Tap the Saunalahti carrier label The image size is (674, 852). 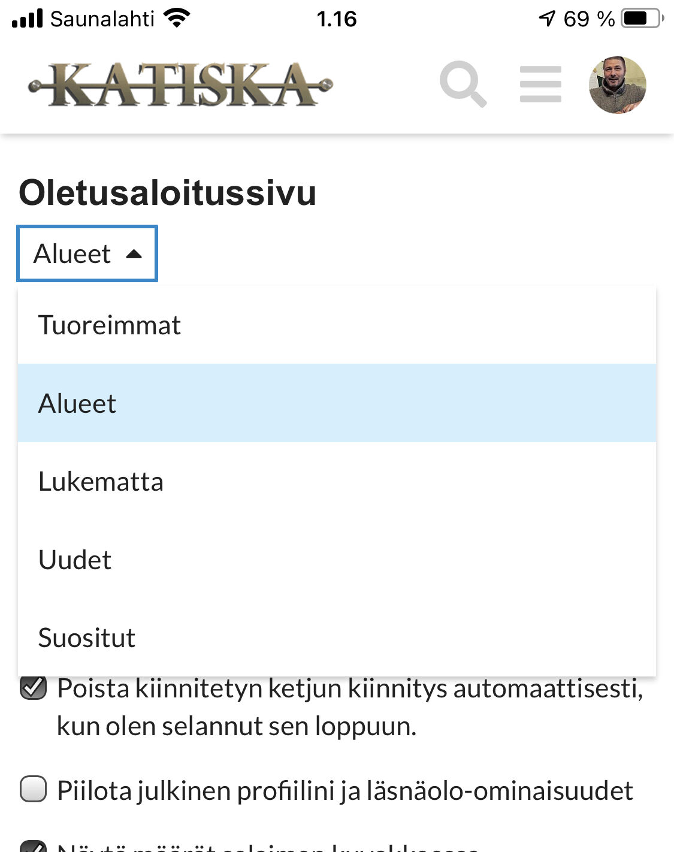[x=102, y=19]
